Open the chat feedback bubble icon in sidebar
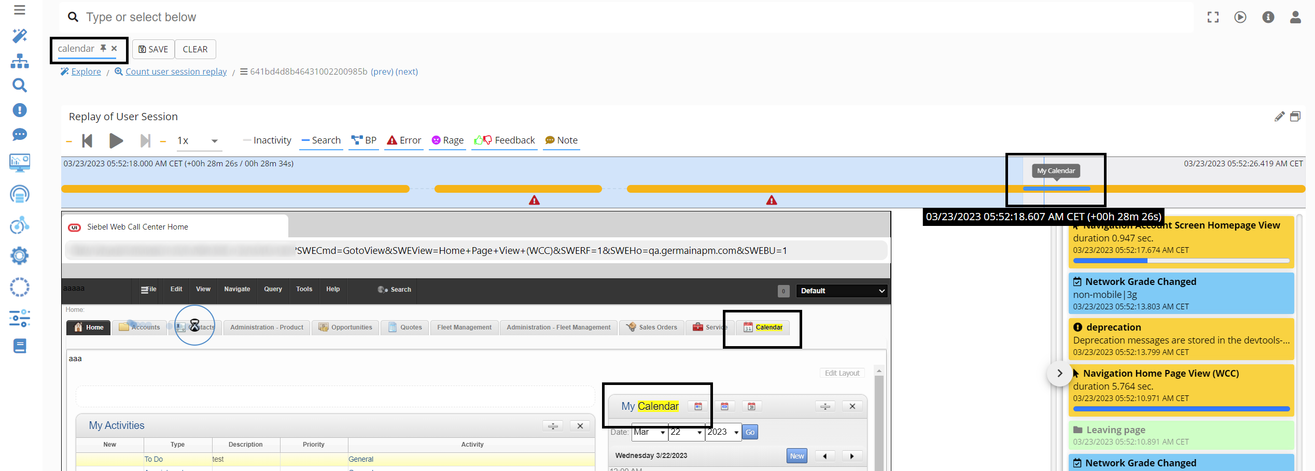The width and height of the screenshot is (1315, 471). pyautogui.click(x=19, y=135)
